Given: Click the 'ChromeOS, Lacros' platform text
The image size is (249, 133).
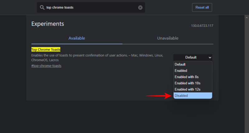Looking at the screenshot, I should [45, 60].
